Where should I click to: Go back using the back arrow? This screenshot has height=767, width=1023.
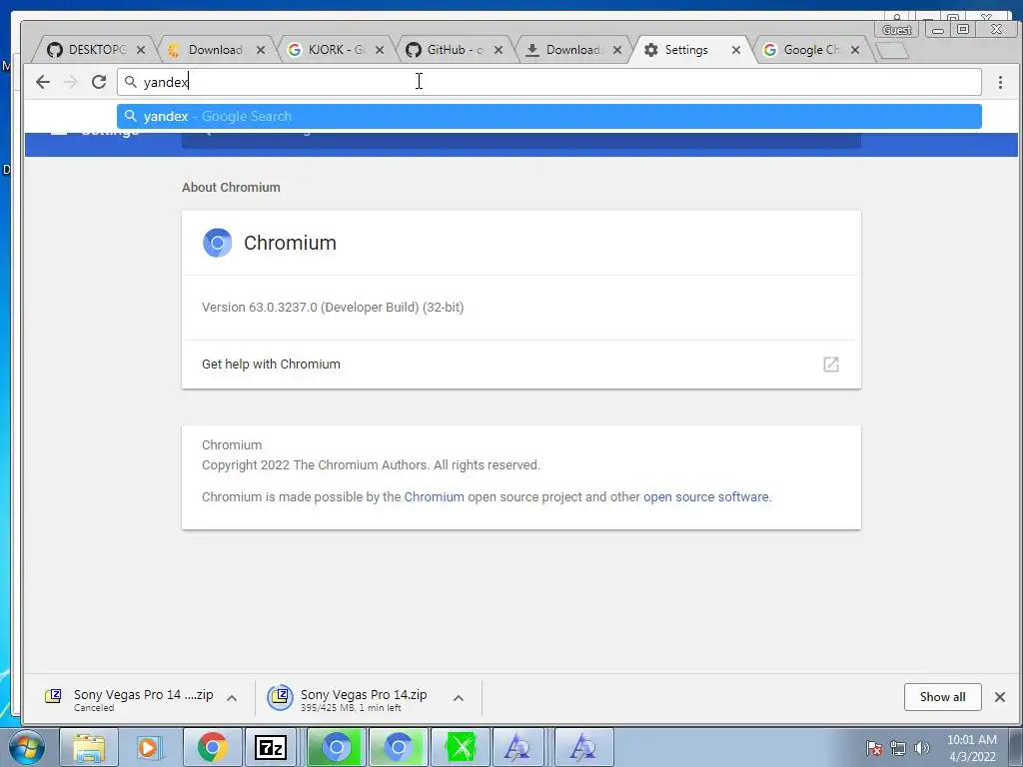[x=43, y=82]
